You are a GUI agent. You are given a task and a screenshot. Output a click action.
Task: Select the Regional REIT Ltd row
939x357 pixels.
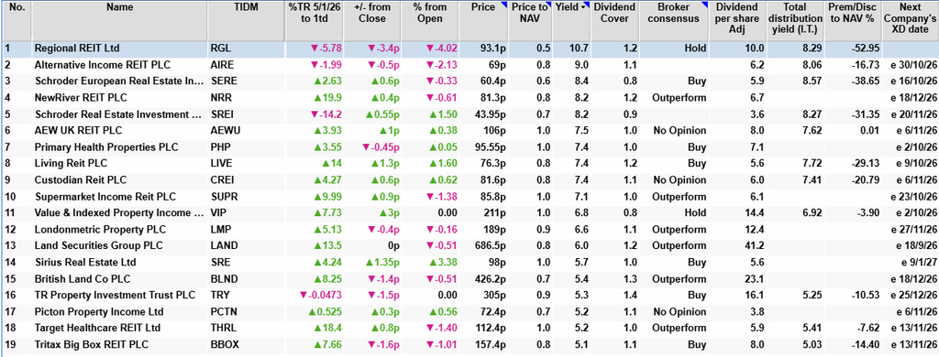tap(469, 49)
